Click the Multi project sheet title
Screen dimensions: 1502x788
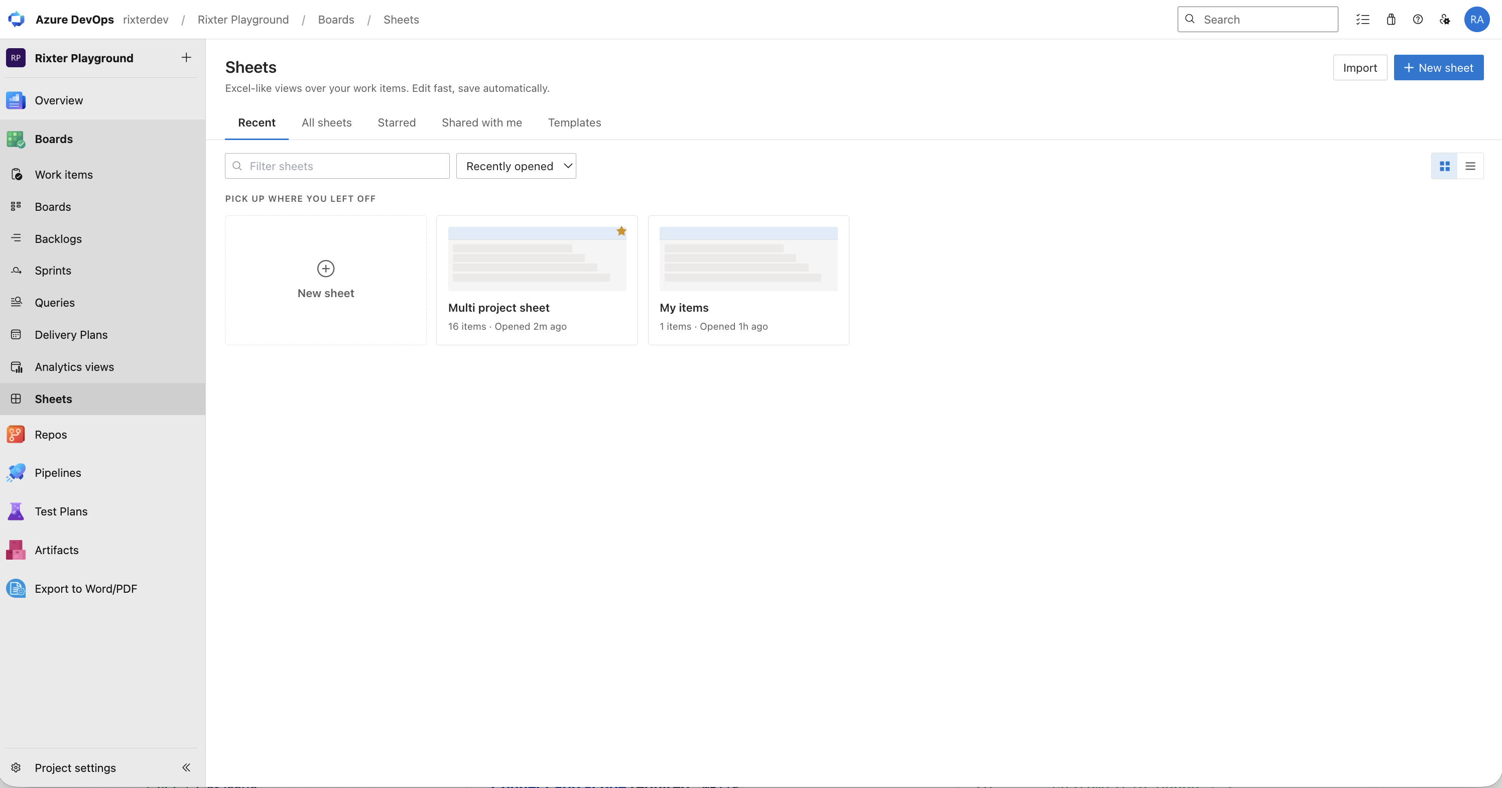point(498,307)
